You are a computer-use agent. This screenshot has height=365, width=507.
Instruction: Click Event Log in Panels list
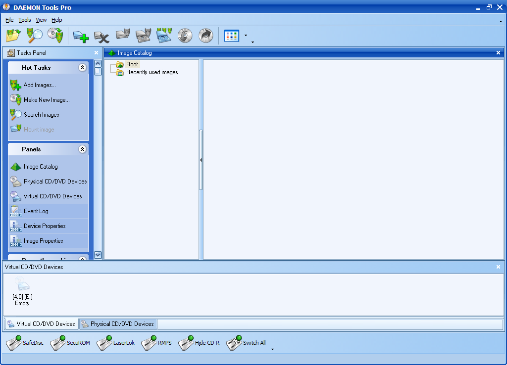(36, 211)
